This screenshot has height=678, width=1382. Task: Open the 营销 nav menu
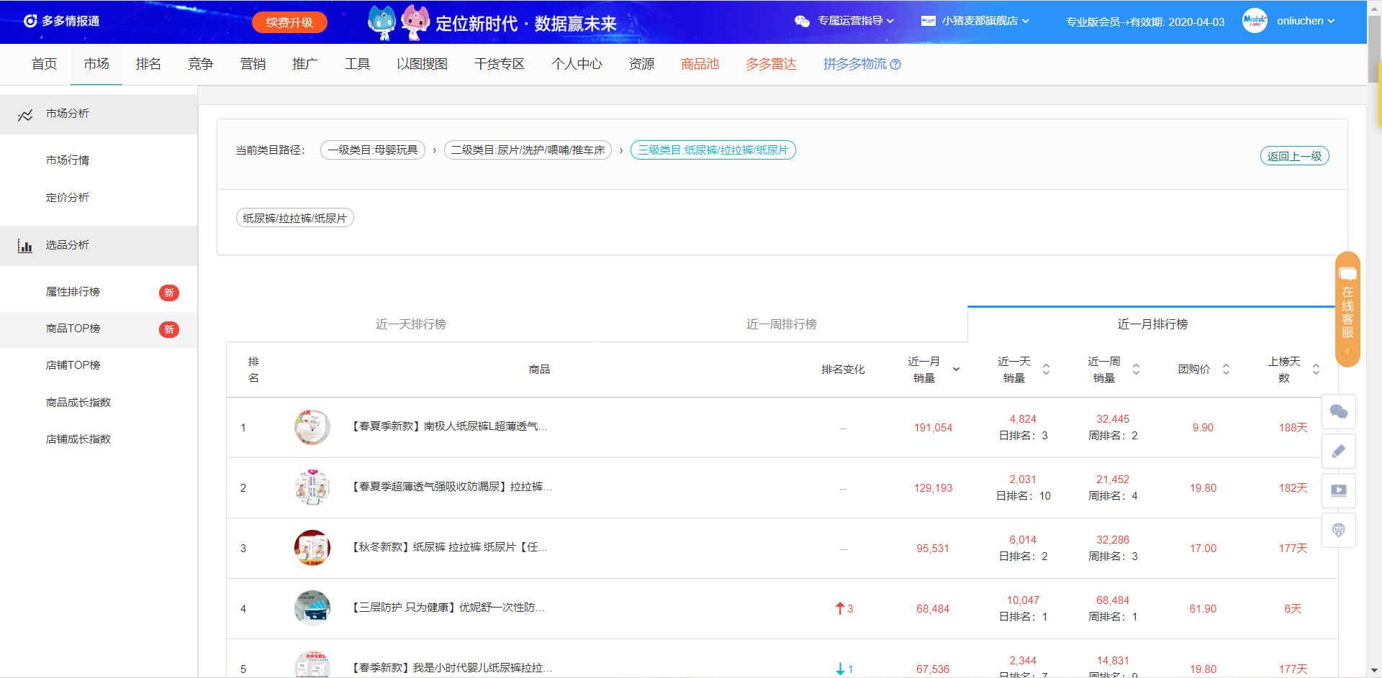(x=253, y=64)
